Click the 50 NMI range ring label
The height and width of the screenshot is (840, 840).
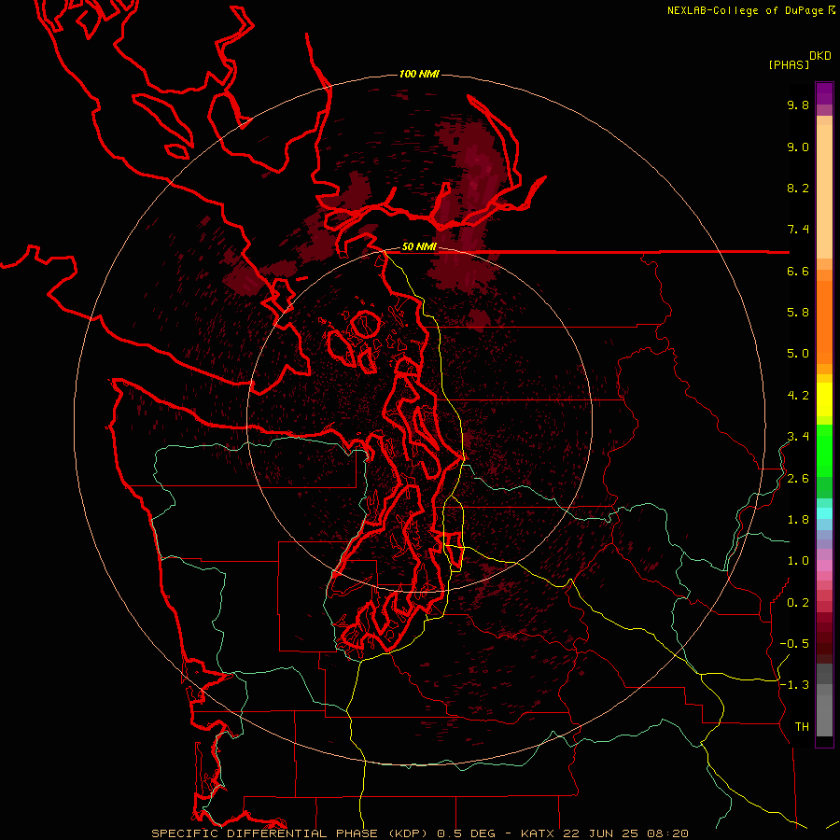tap(419, 246)
